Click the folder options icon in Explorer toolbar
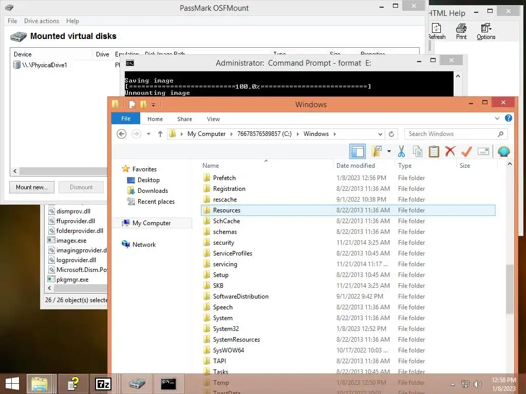This screenshot has height=394, width=526. coord(377,151)
